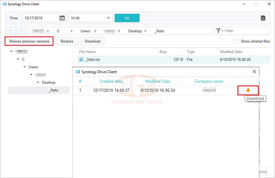
Task: Click the filter funnel icon
Action: (218, 31)
